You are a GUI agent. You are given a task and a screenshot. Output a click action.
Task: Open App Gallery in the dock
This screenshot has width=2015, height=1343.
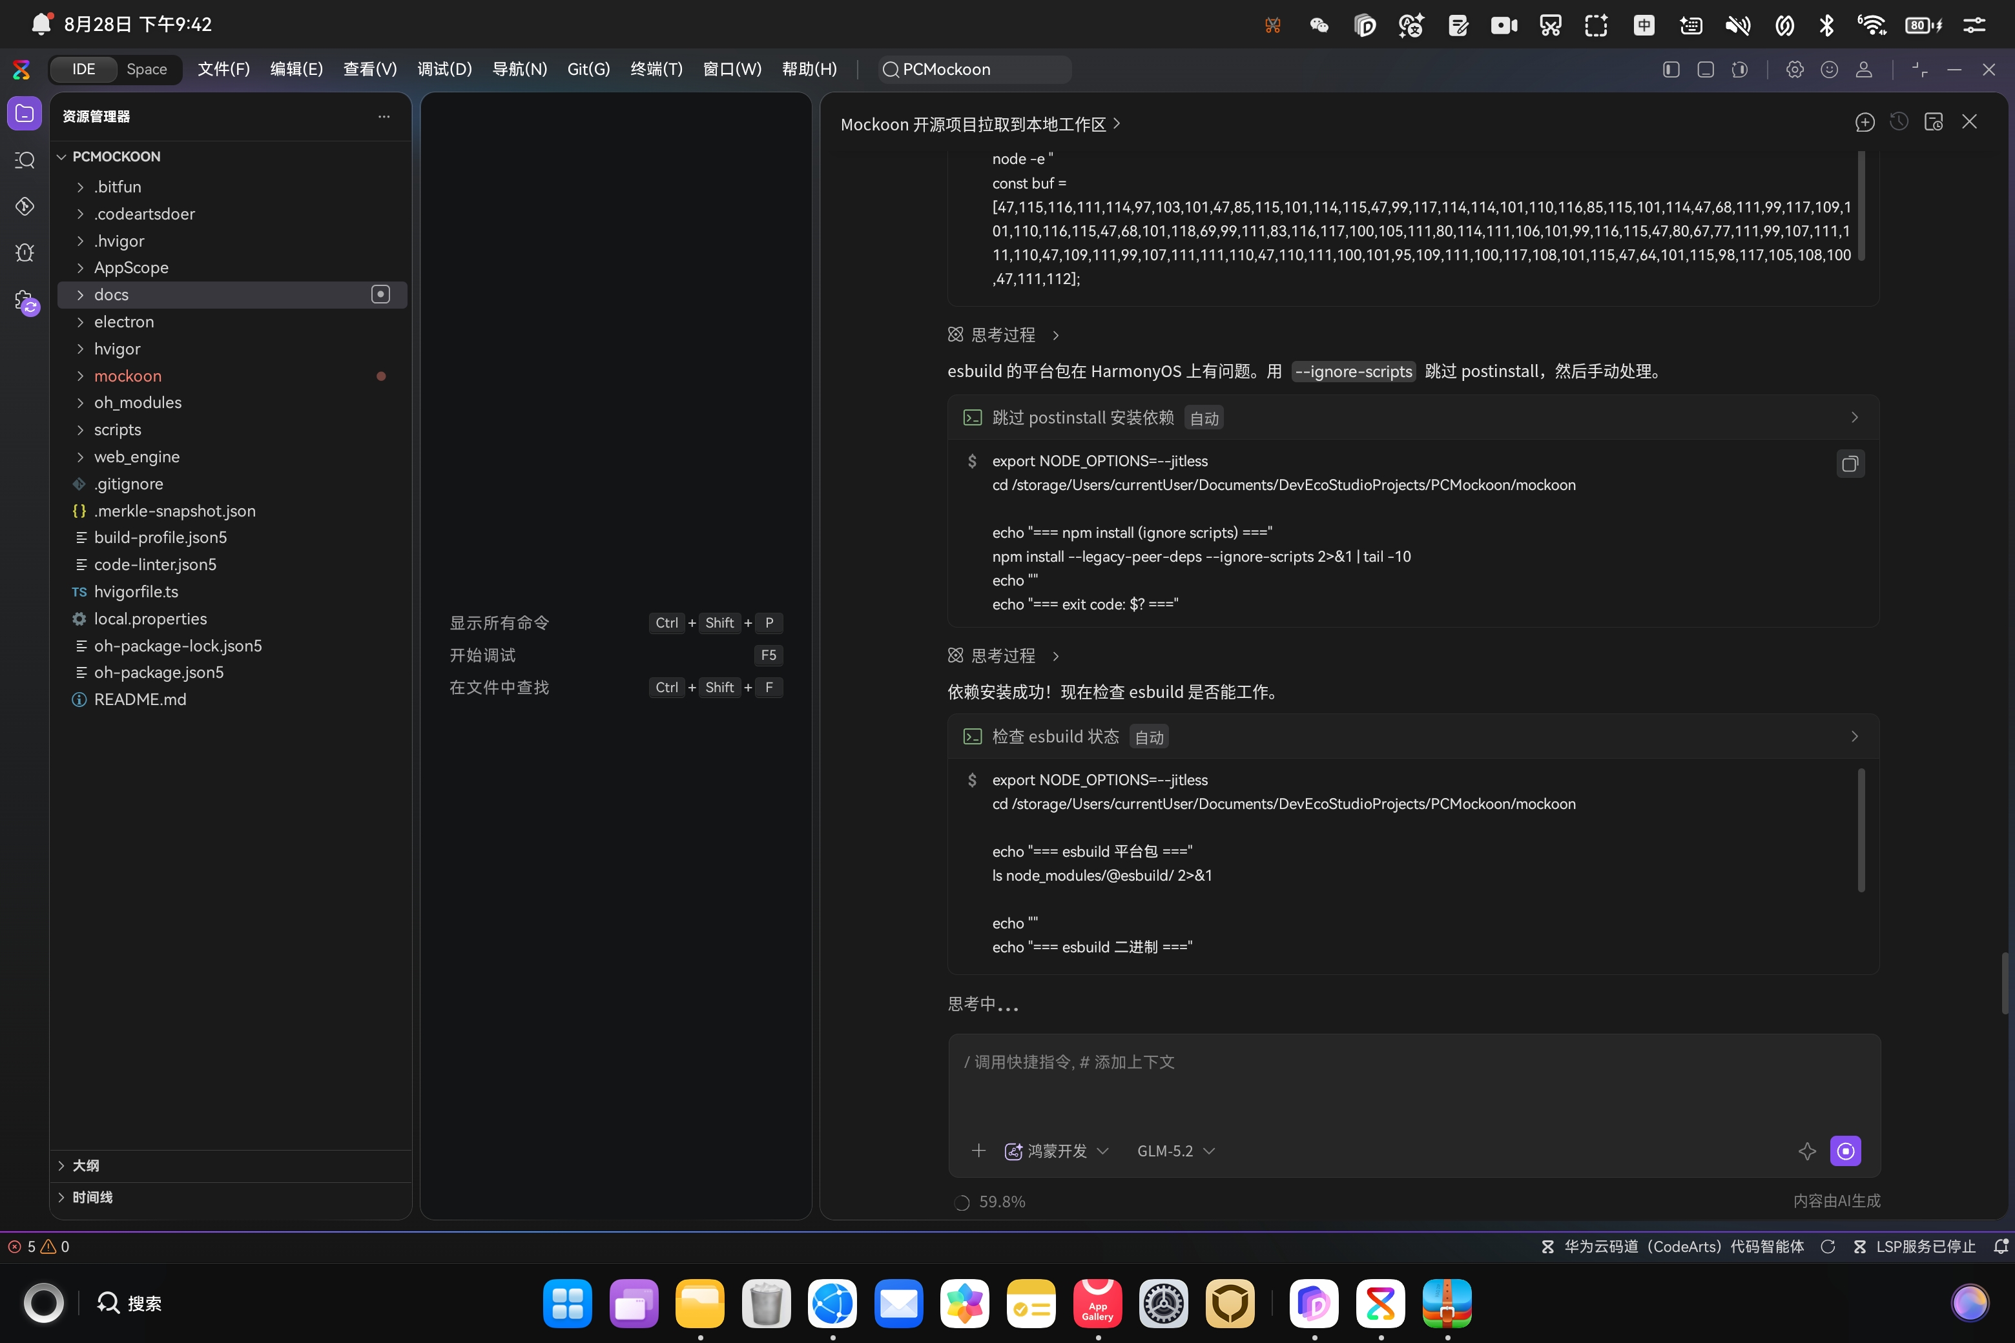(x=1097, y=1303)
